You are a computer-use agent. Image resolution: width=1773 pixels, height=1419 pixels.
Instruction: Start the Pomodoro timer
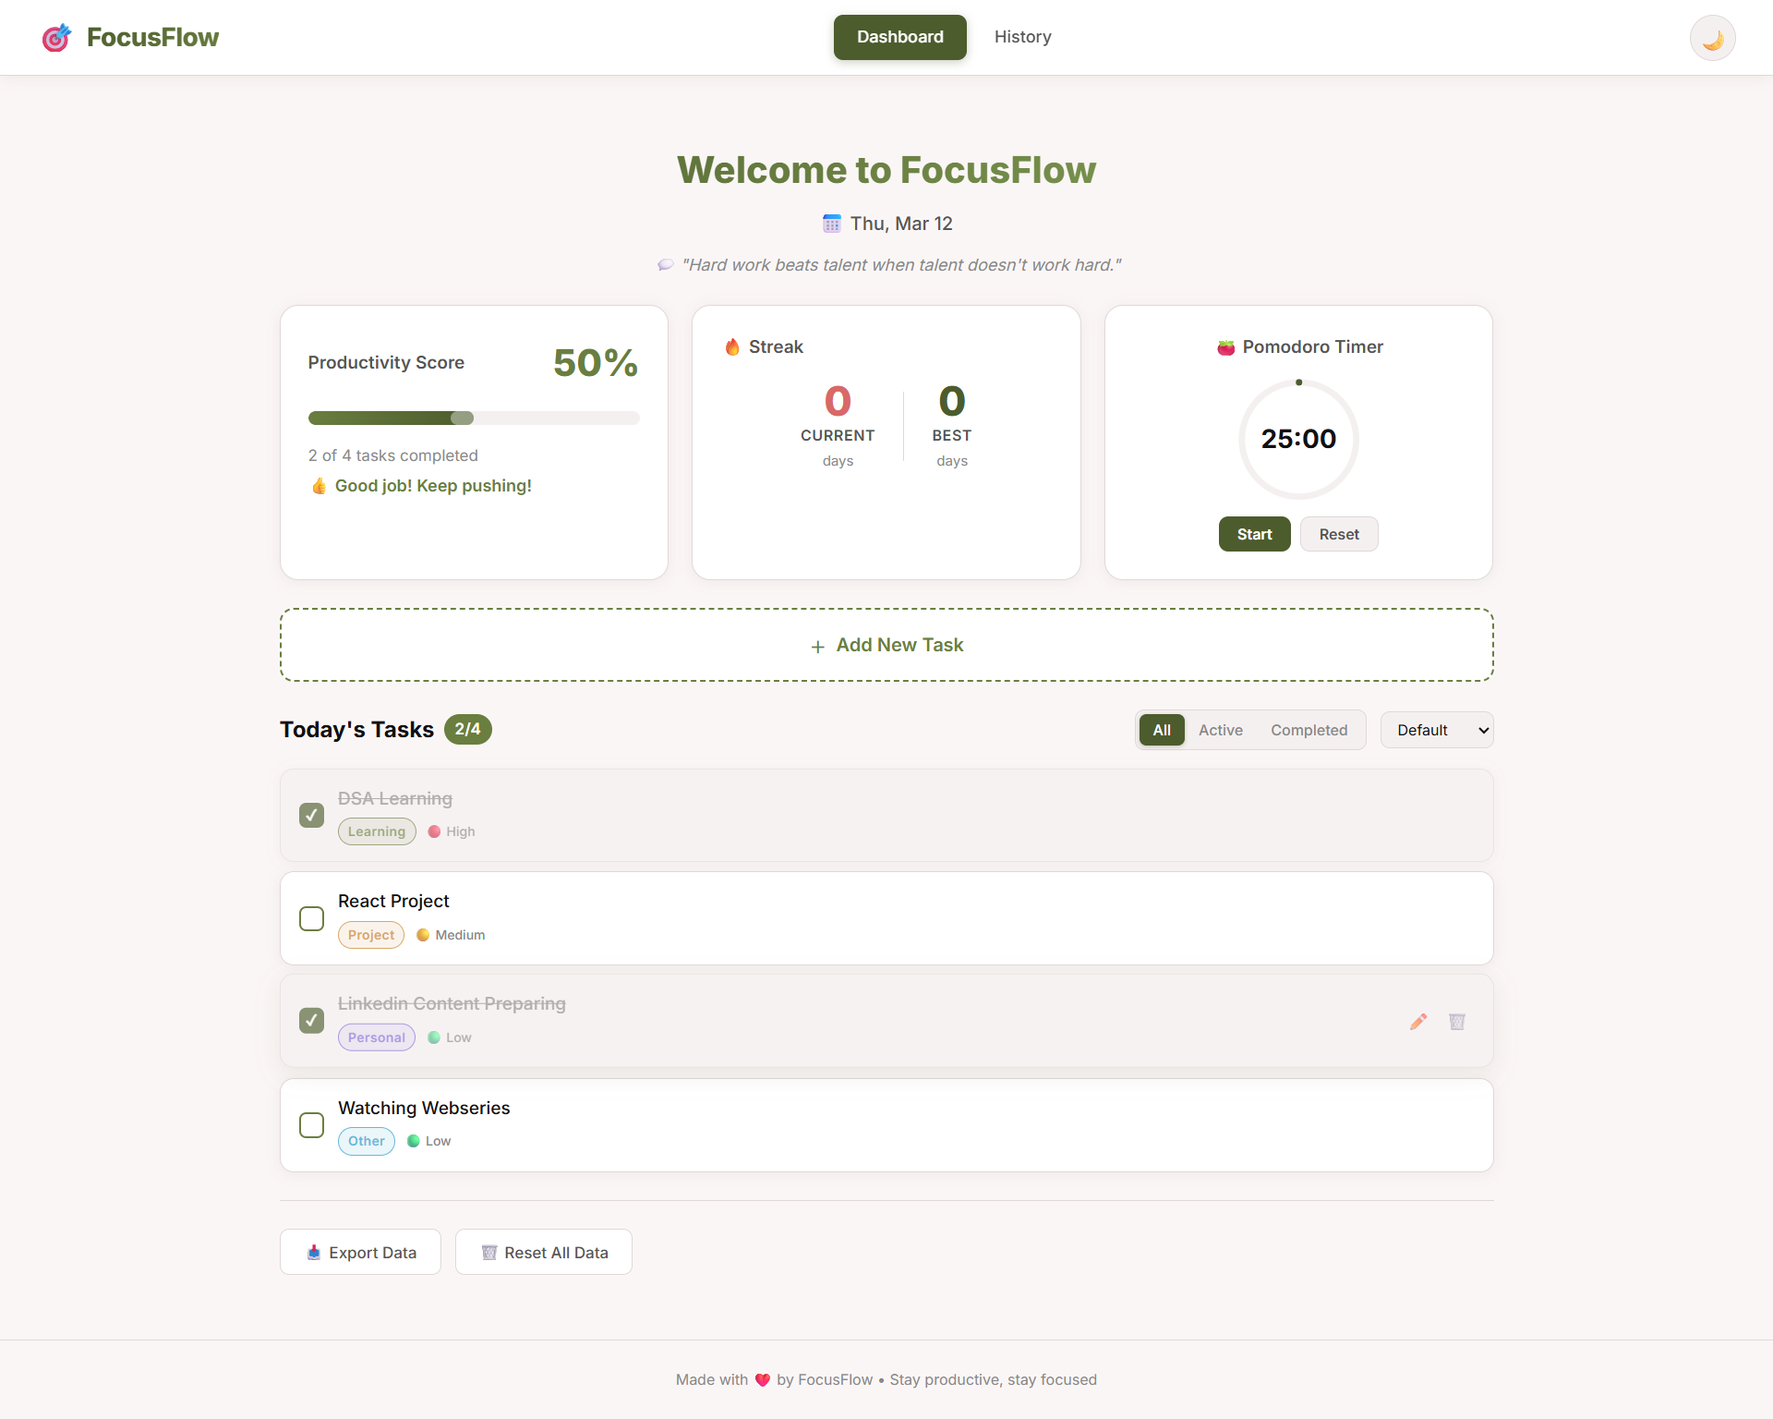(1254, 534)
